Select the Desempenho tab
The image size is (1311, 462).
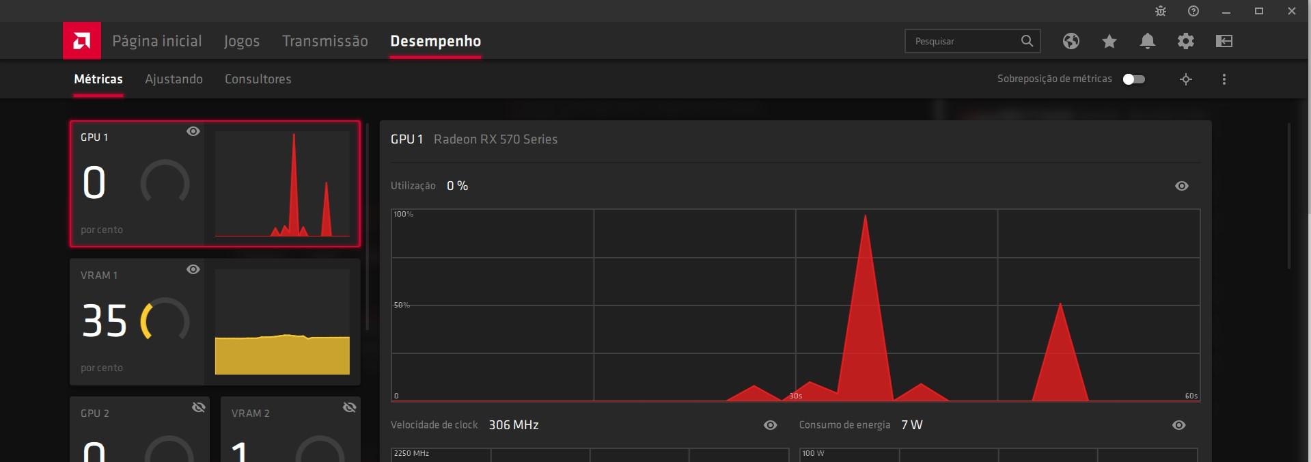tap(436, 41)
